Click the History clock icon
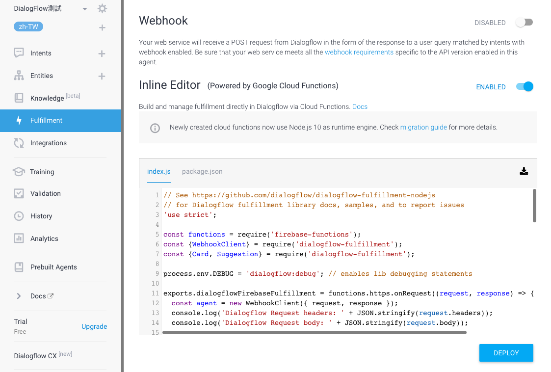Viewport: 551px width, 372px height. 19,216
